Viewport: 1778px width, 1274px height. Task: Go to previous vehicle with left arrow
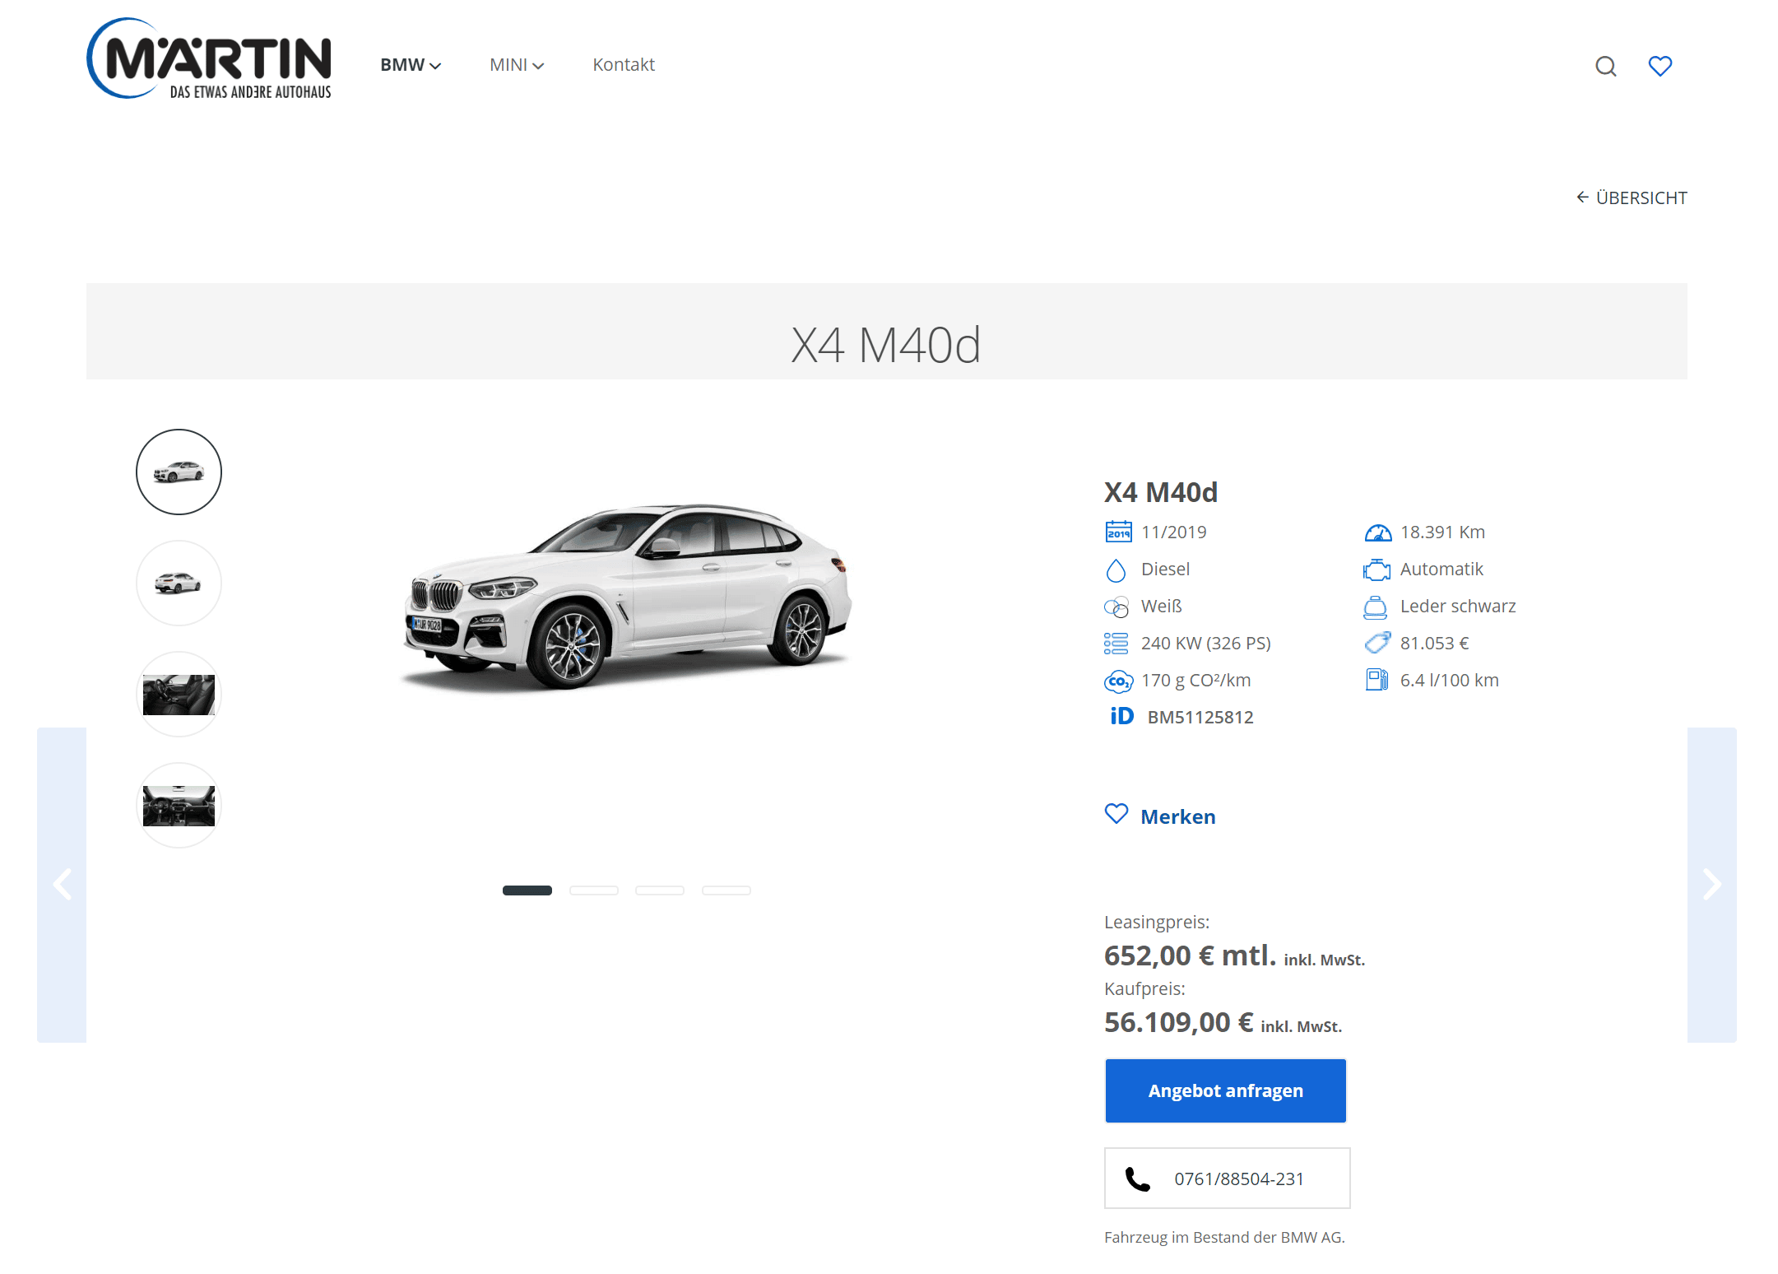(62, 885)
